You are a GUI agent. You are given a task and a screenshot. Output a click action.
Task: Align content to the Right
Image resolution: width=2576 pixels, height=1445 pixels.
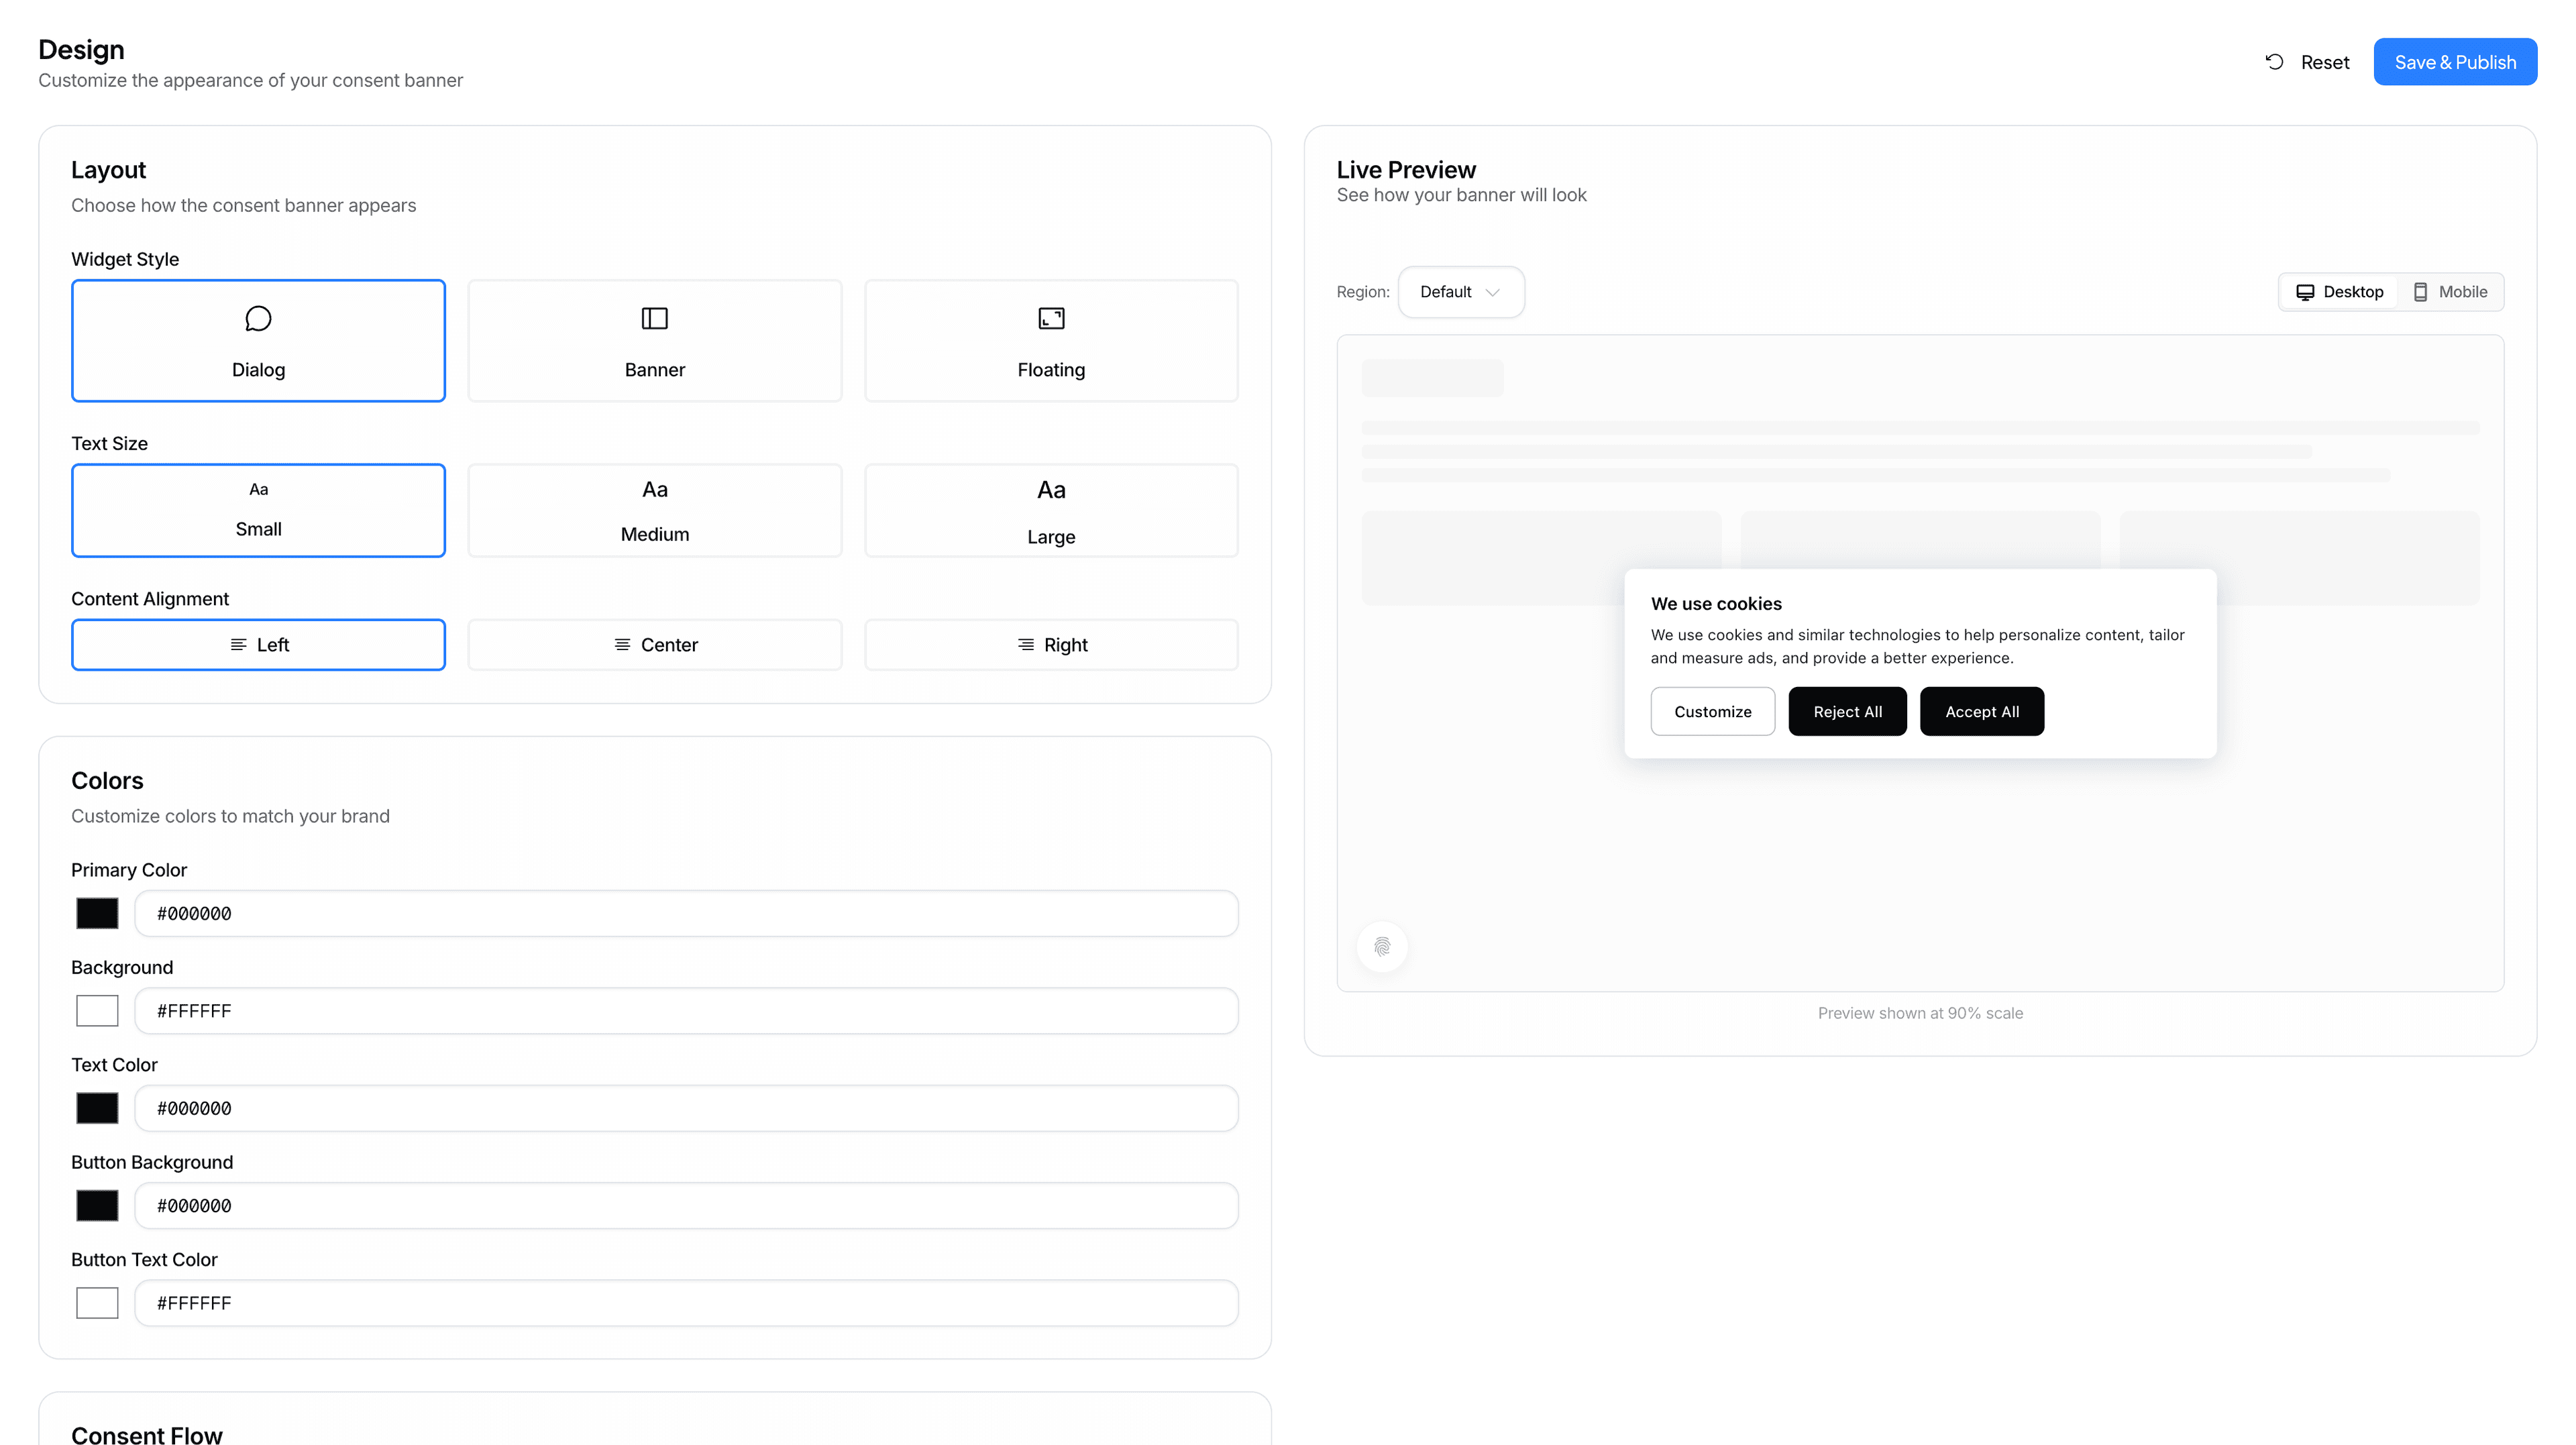click(1051, 645)
